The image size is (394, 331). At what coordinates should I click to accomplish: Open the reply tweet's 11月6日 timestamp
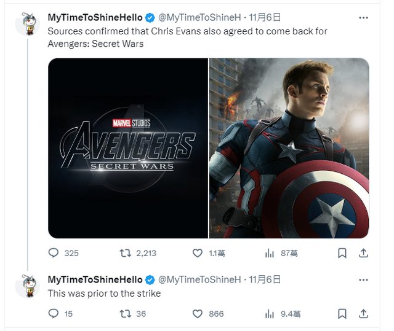point(265,279)
